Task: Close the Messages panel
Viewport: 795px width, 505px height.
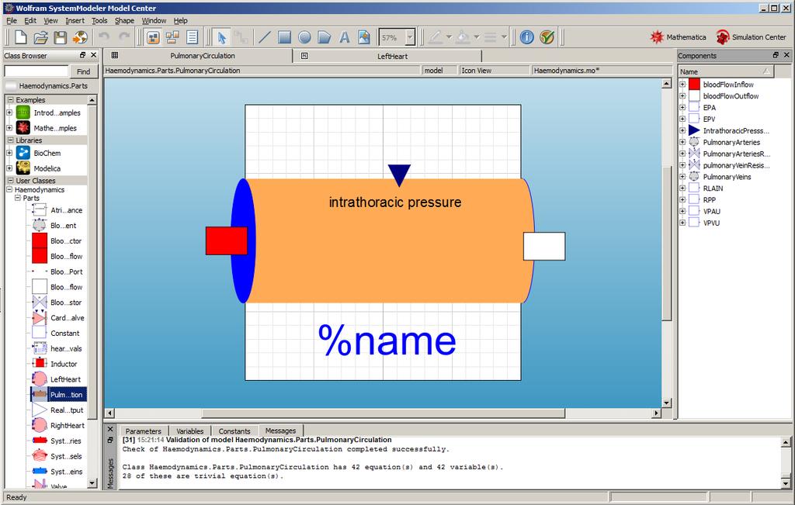Action: click(110, 429)
